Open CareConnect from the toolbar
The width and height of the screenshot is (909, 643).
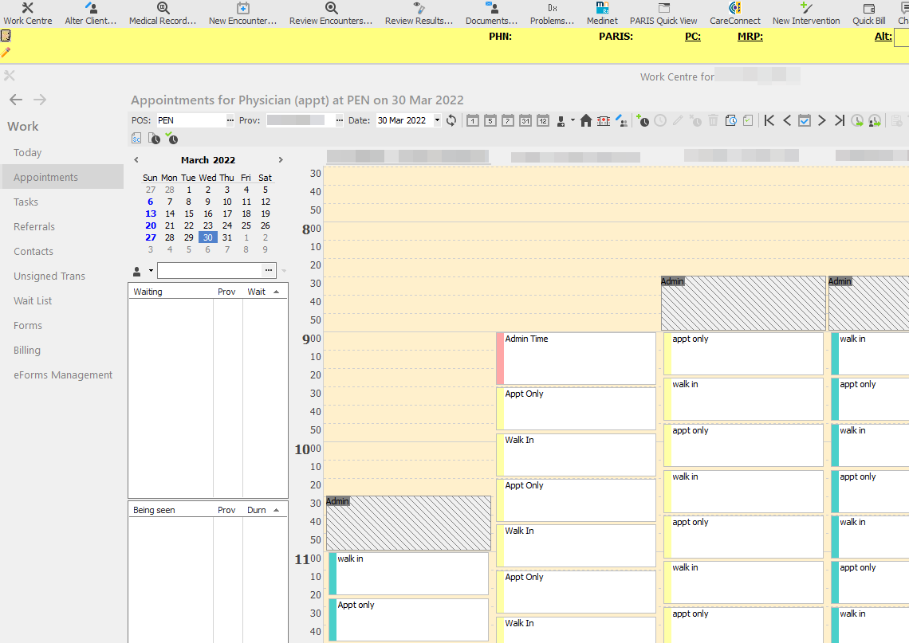click(734, 12)
